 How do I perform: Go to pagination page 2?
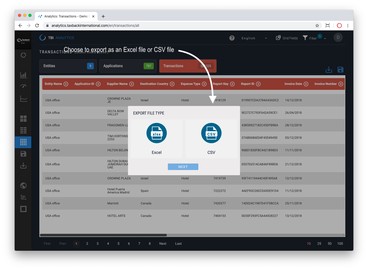(87, 244)
